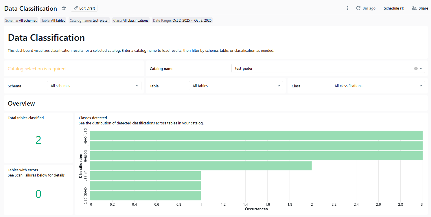Click the bottom credit_card bar in chart

pos(145,196)
